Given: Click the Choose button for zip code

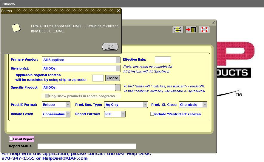Looking at the screenshot, I should pos(112,78).
